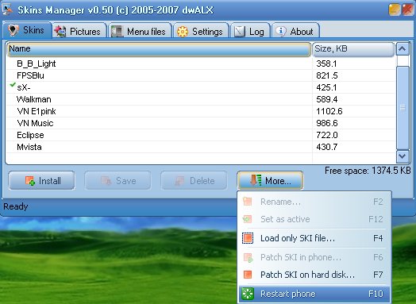
Task: Click the Install button
Action: pos(41,181)
